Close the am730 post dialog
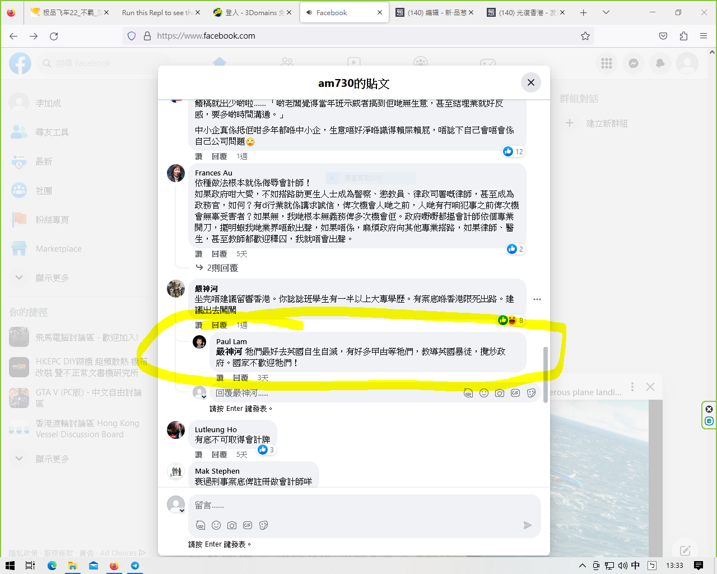 pos(530,83)
